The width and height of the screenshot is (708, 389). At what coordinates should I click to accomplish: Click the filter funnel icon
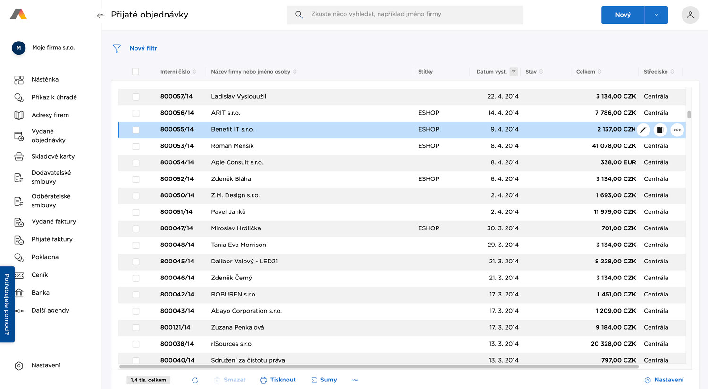[117, 48]
